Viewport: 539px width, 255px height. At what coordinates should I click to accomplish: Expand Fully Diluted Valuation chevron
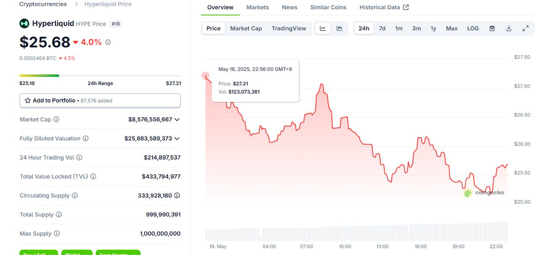click(177, 138)
